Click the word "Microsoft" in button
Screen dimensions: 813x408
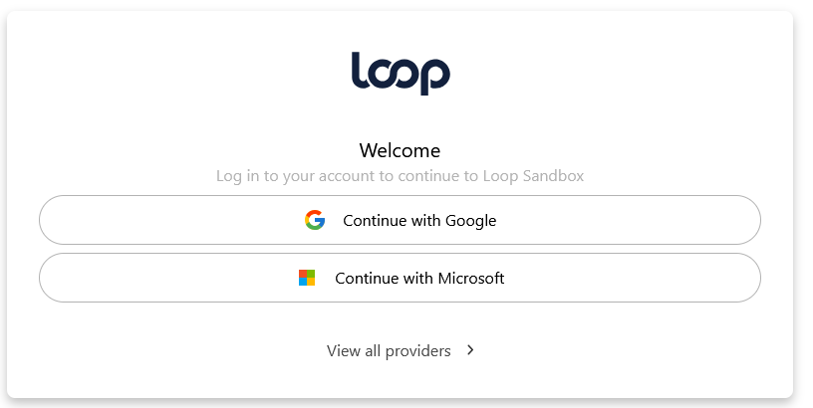coord(471,278)
